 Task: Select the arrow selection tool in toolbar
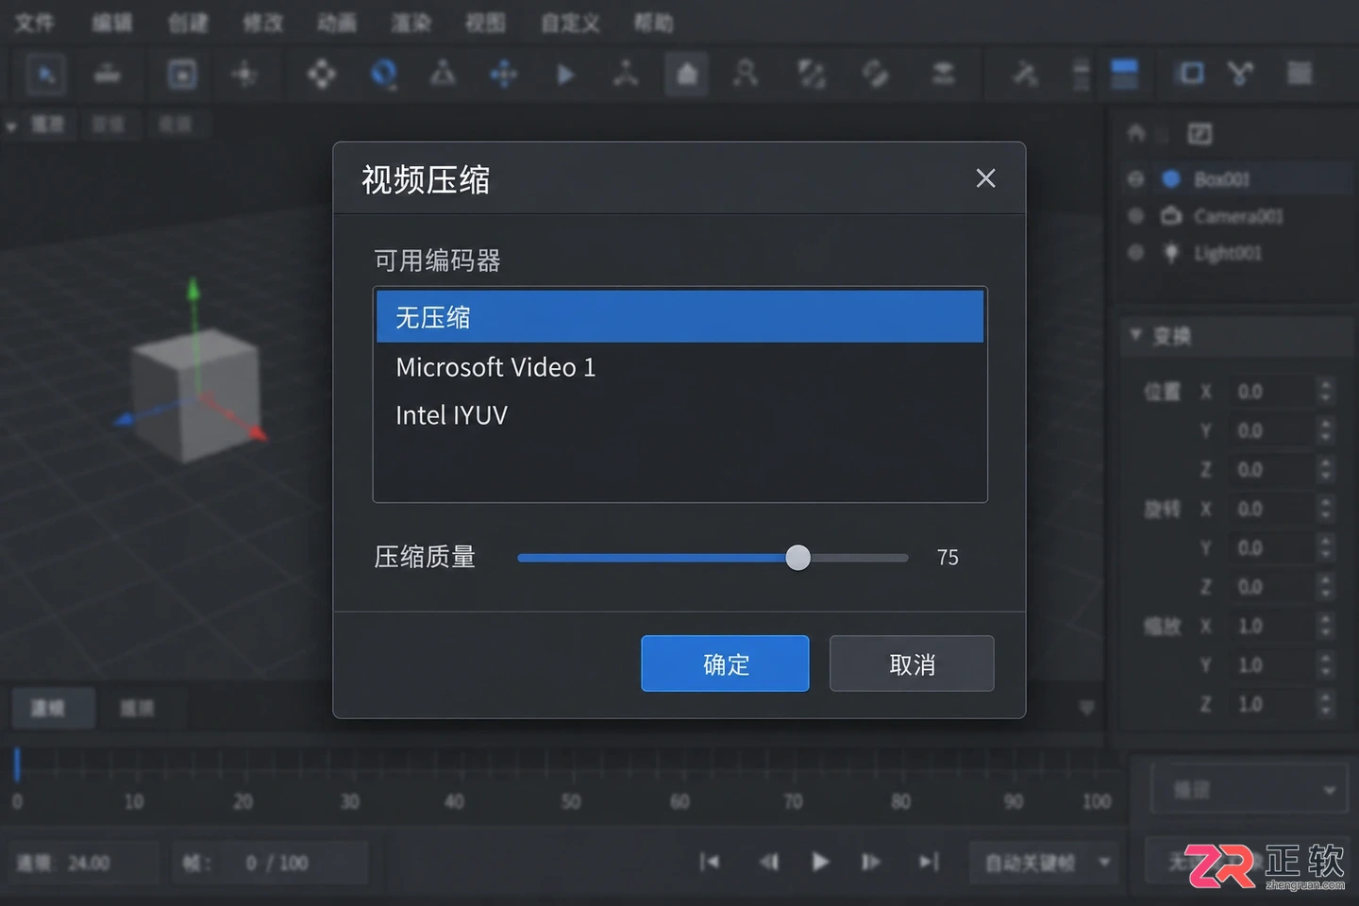tap(46, 74)
